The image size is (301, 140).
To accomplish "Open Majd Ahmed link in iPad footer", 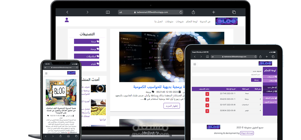I will 247,133.
